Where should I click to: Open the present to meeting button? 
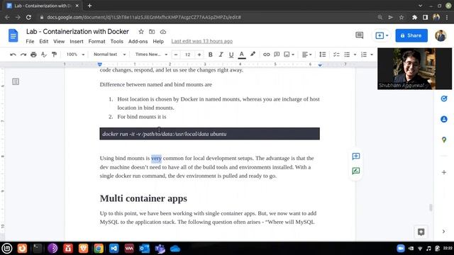point(382,35)
